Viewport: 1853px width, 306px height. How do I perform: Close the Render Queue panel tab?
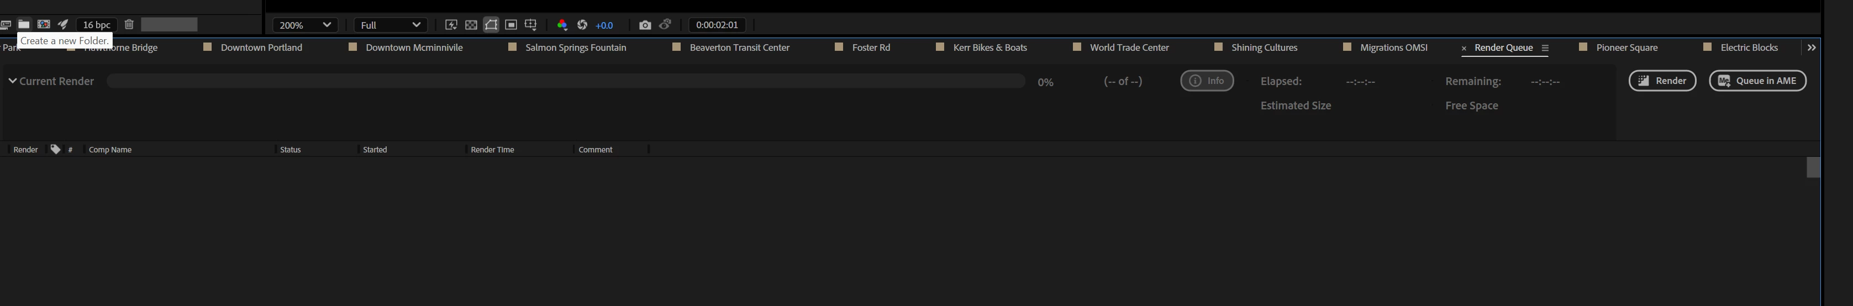1464,48
